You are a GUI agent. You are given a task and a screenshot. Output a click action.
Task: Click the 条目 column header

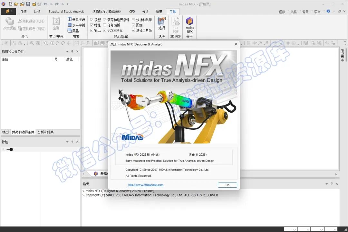tap(26, 59)
